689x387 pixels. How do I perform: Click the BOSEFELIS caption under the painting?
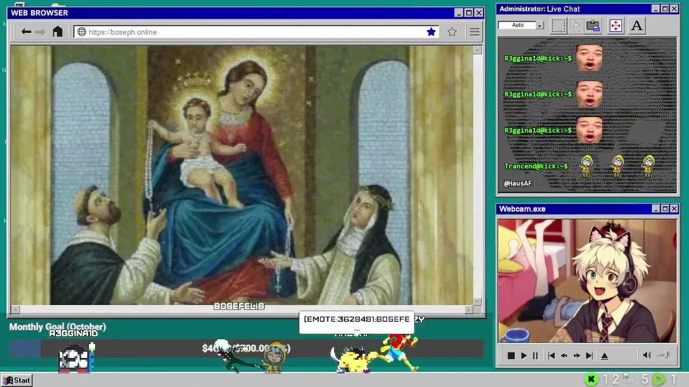click(240, 306)
